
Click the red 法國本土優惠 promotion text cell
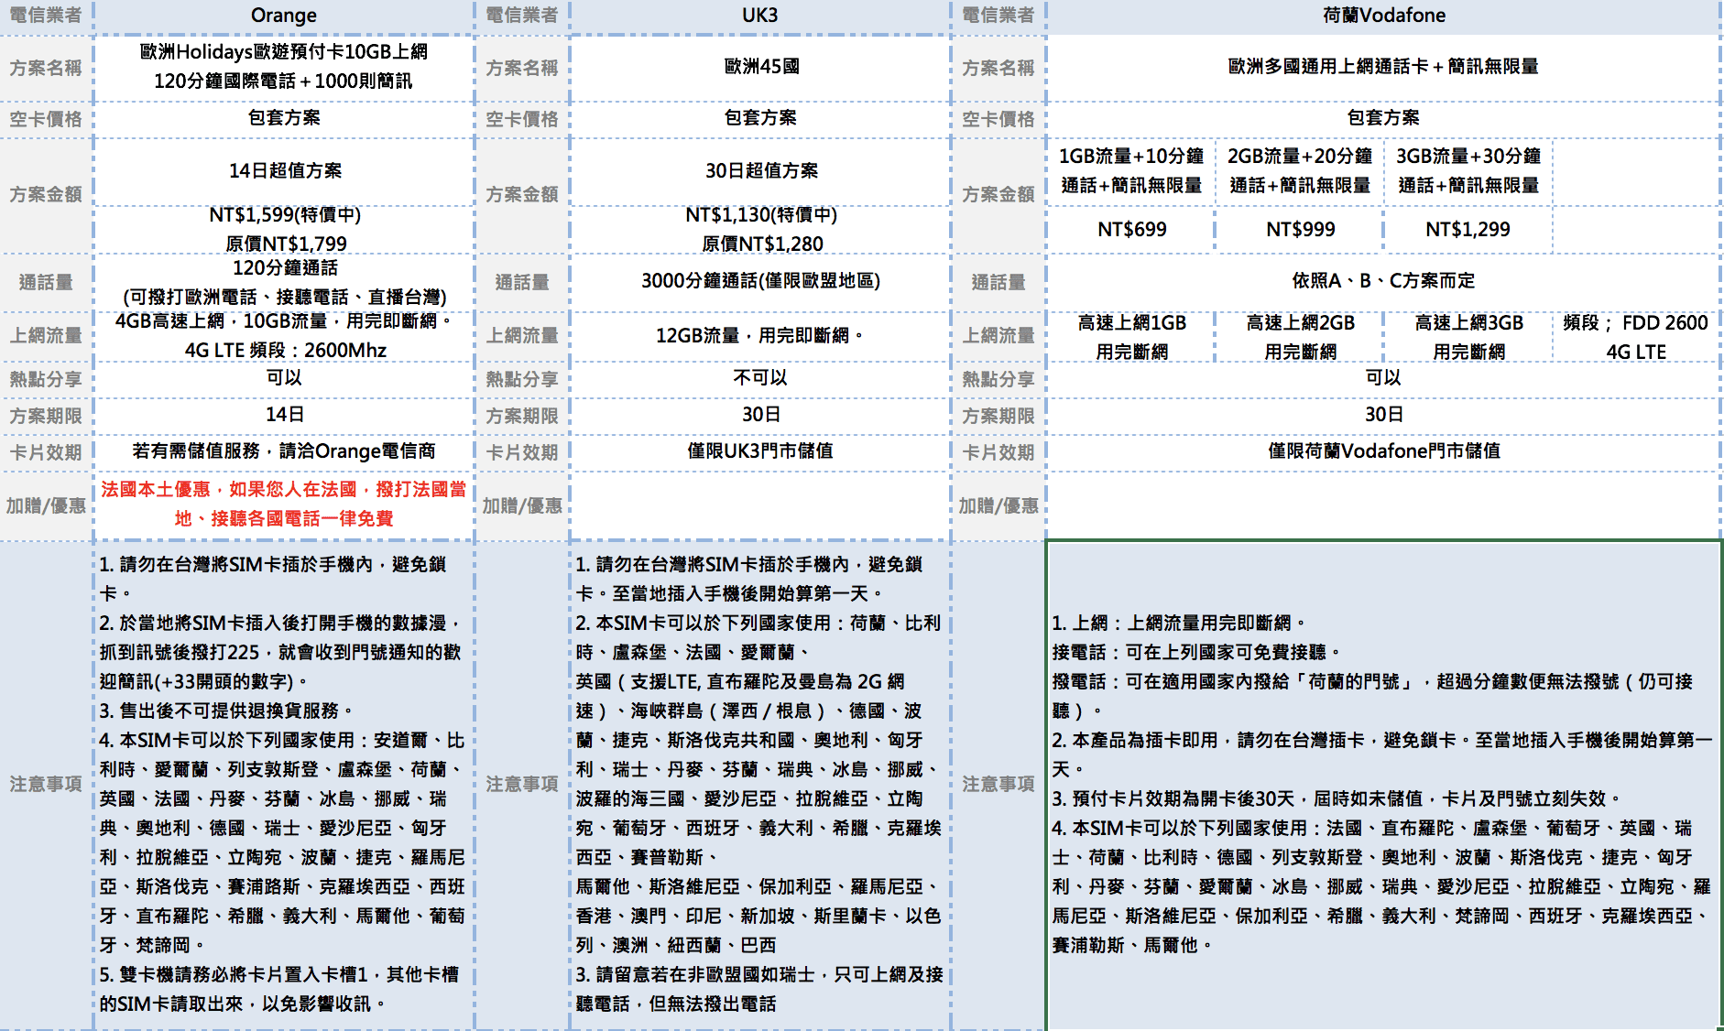[284, 505]
